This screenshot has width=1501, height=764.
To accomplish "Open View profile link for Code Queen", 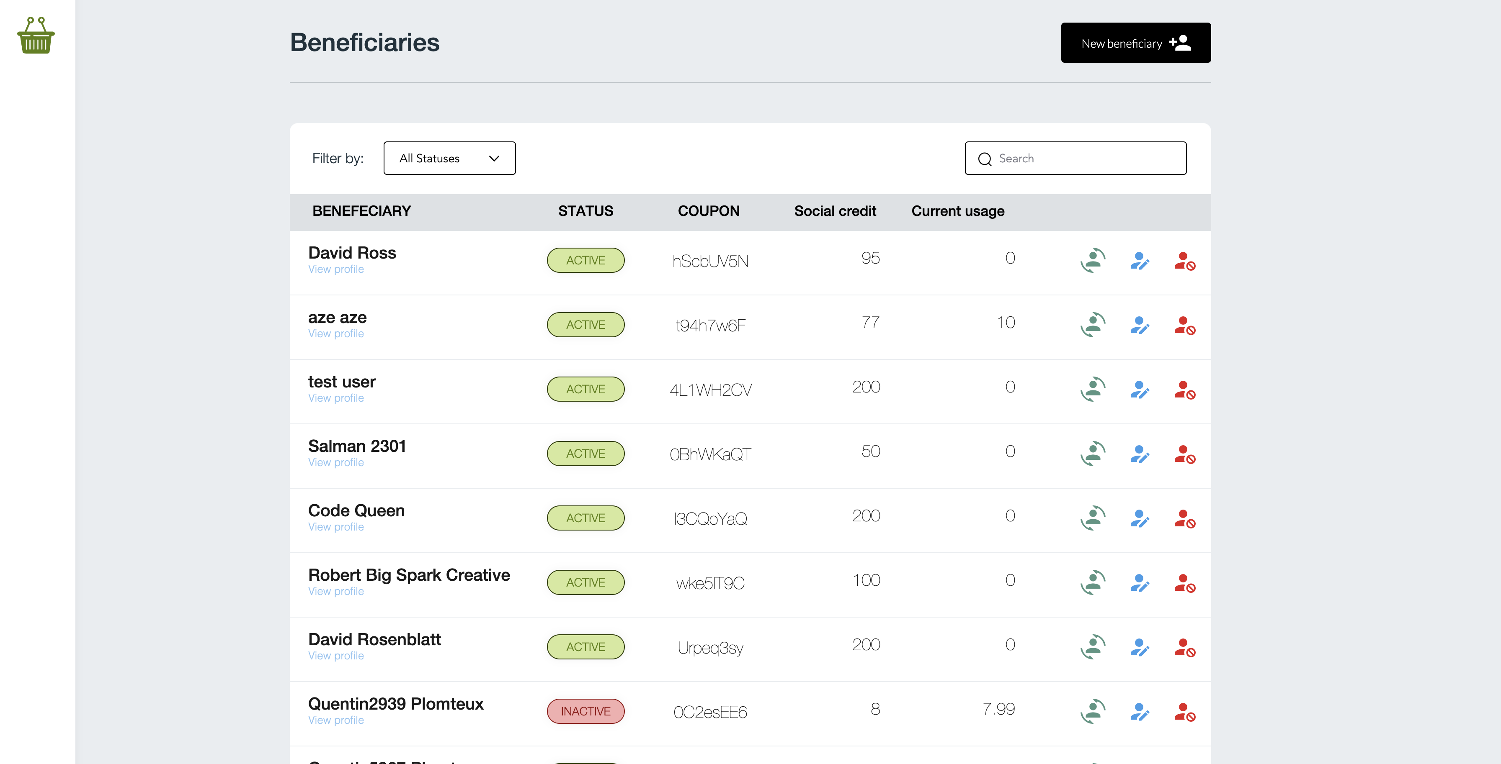I will tap(335, 527).
